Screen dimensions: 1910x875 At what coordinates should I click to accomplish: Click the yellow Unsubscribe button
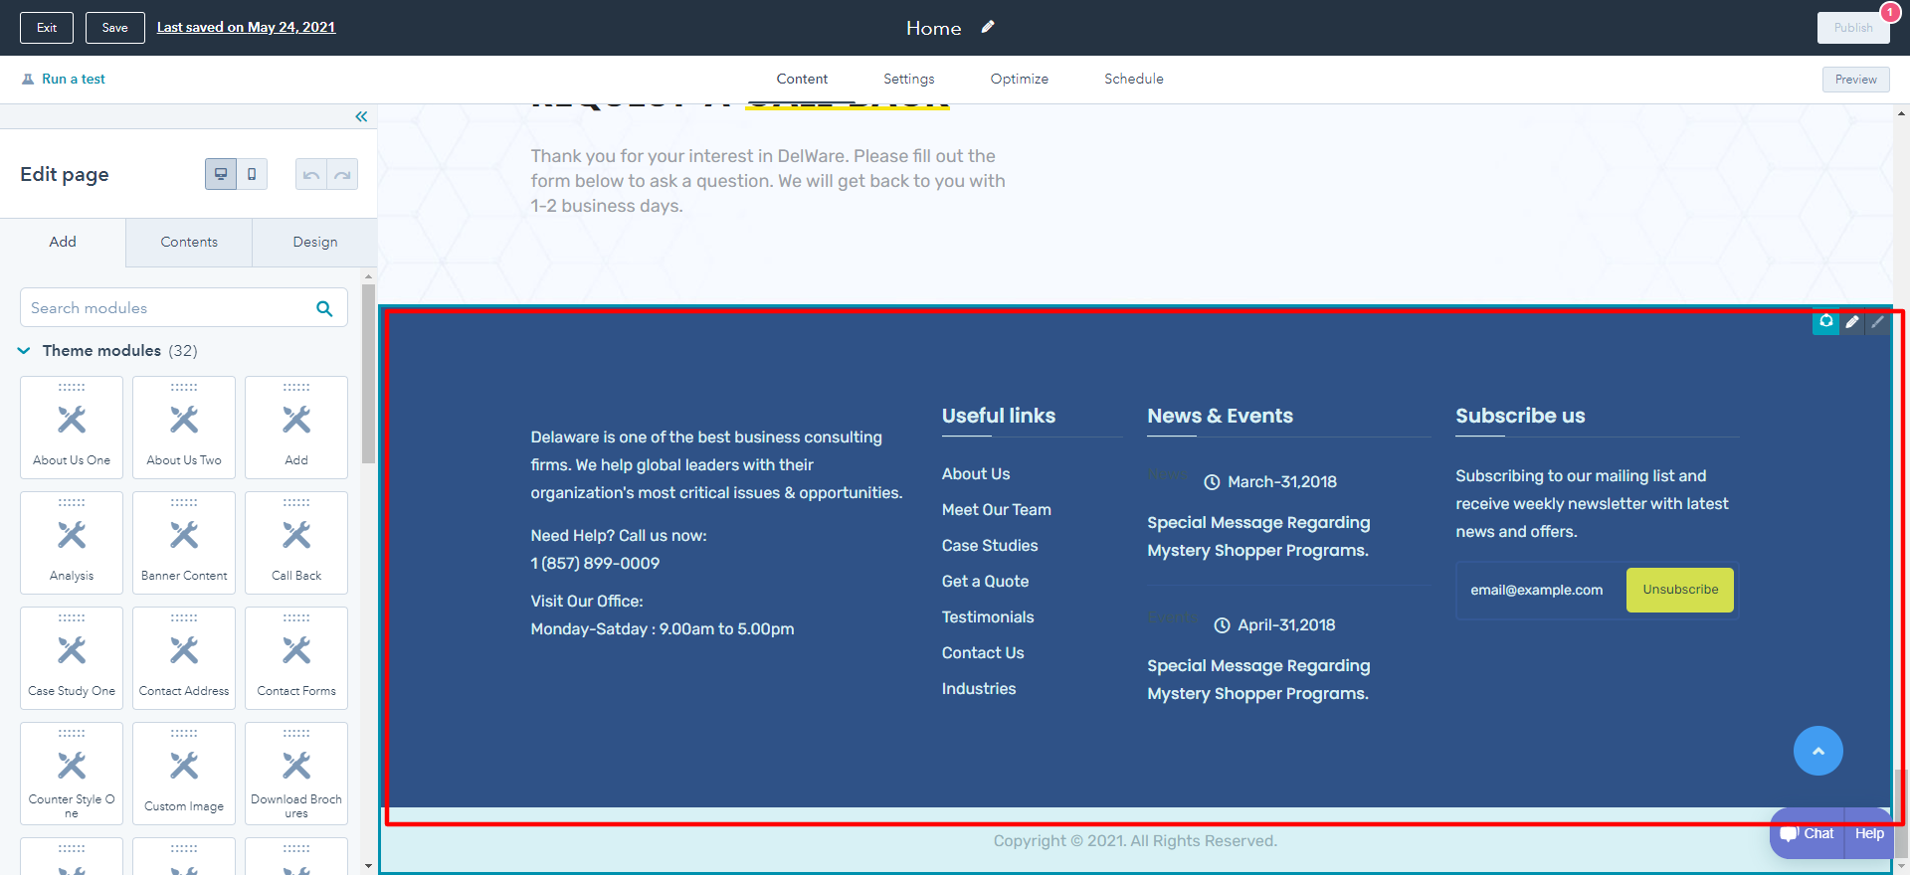pos(1679,590)
